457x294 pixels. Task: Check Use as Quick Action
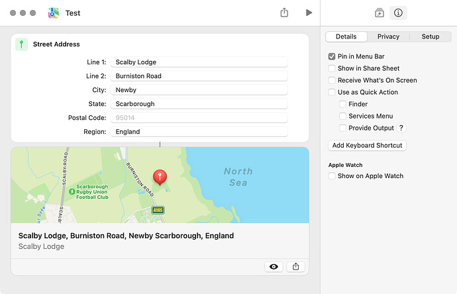click(x=332, y=92)
